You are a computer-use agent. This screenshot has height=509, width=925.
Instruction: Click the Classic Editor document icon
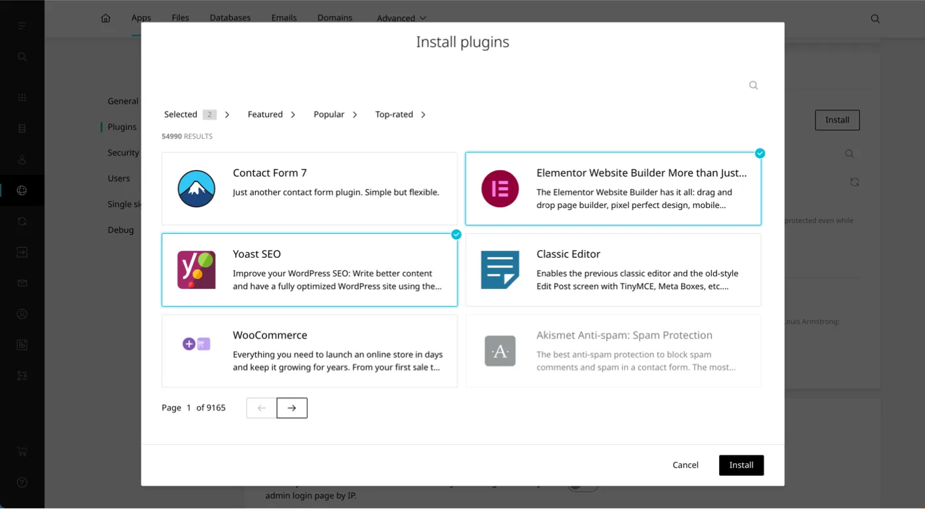tap(500, 270)
